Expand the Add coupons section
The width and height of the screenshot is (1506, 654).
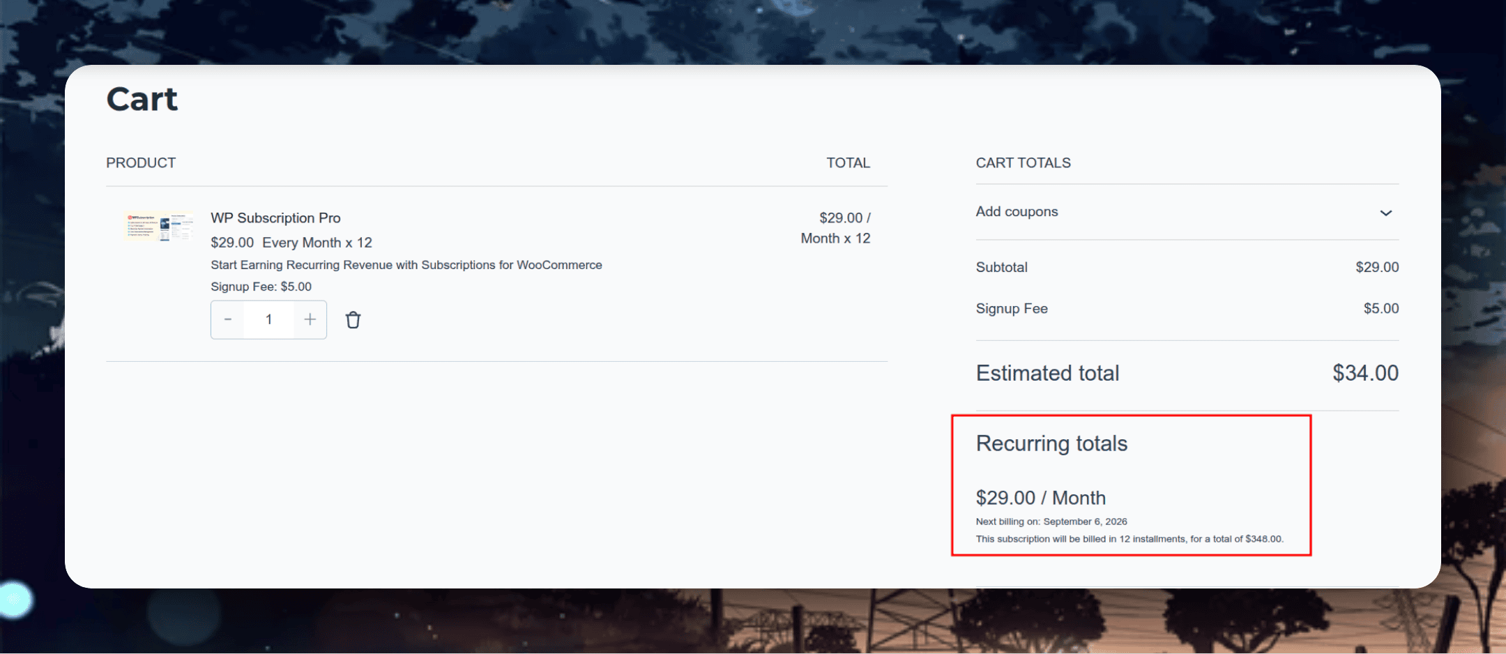tap(1187, 212)
